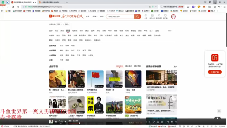Share the current track from the player bar

tap(162, 122)
